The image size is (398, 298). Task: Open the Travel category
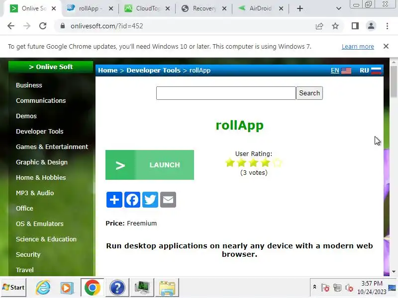[x=24, y=270]
